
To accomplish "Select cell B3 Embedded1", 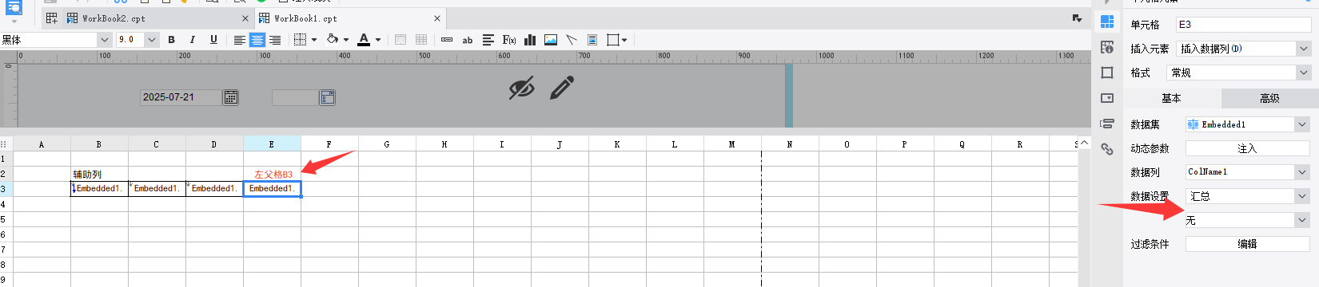I will point(100,189).
